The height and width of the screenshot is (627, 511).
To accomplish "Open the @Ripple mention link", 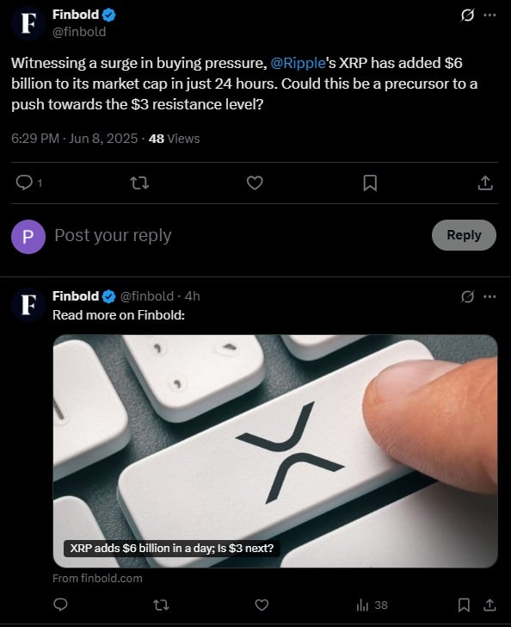I will pyautogui.click(x=298, y=63).
